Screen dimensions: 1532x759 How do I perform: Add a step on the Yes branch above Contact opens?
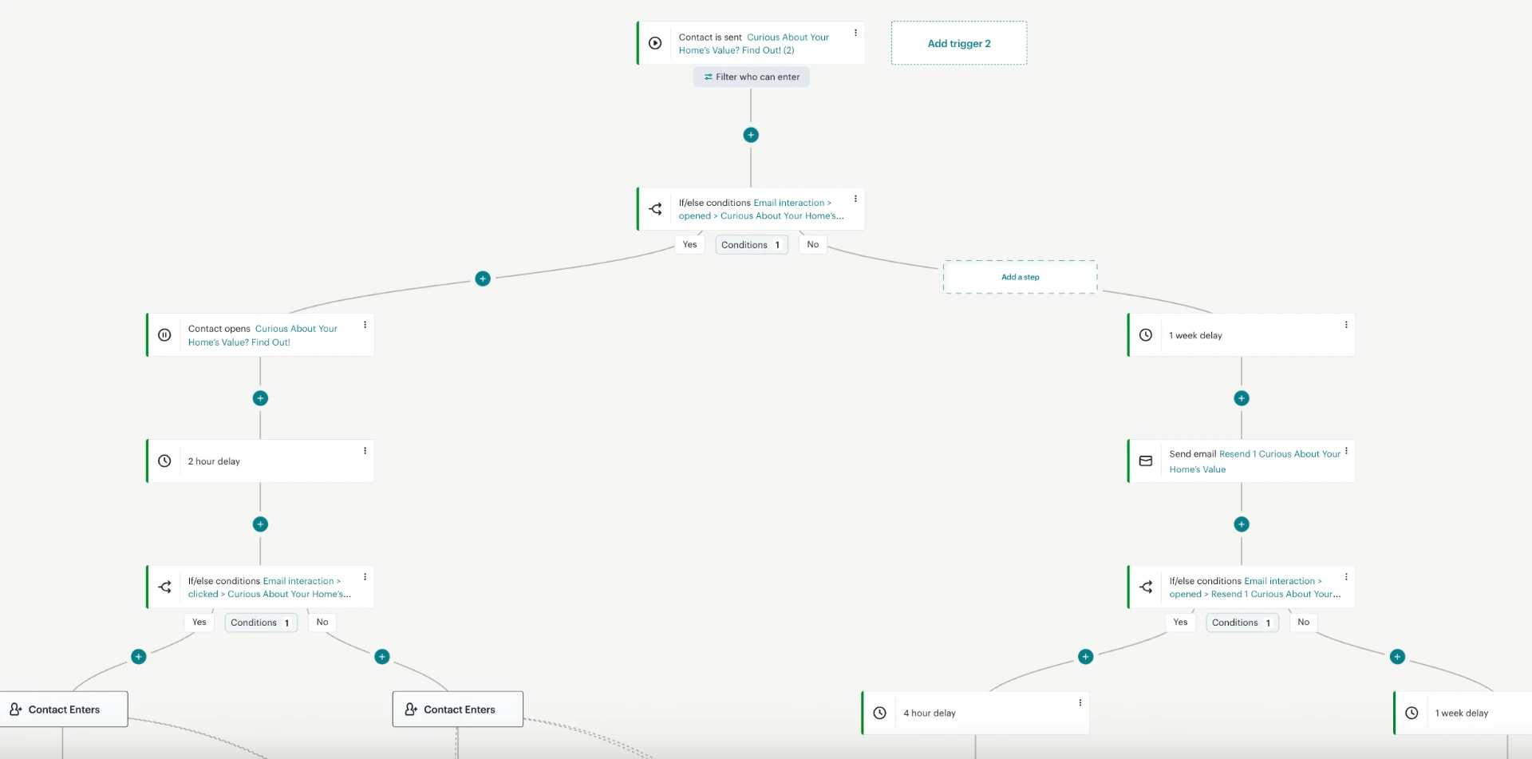click(x=483, y=279)
